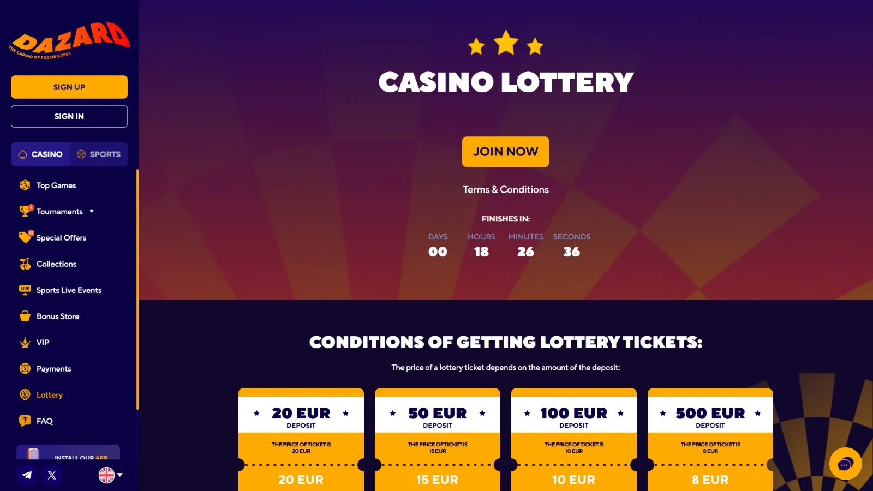Click the JOIN NOW button

[x=505, y=152]
